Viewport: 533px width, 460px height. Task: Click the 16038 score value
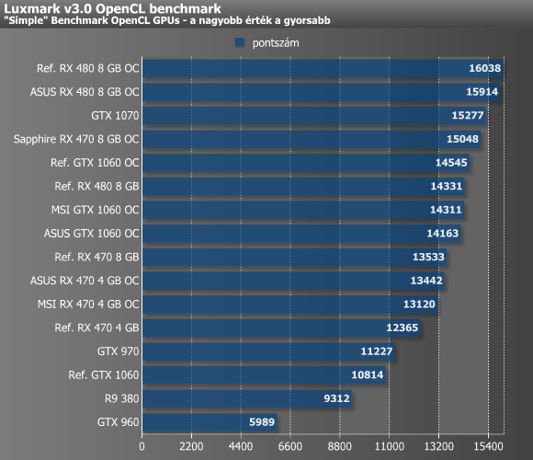tap(484, 68)
